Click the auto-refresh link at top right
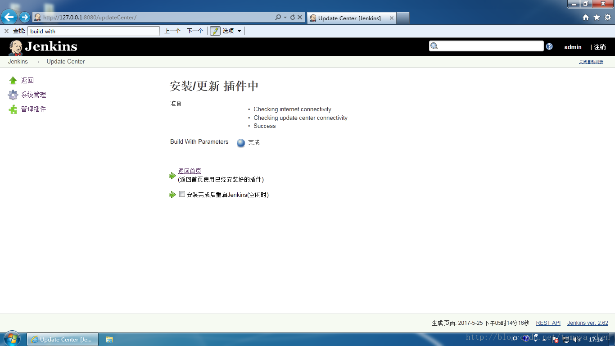 (x=591, y=62)
